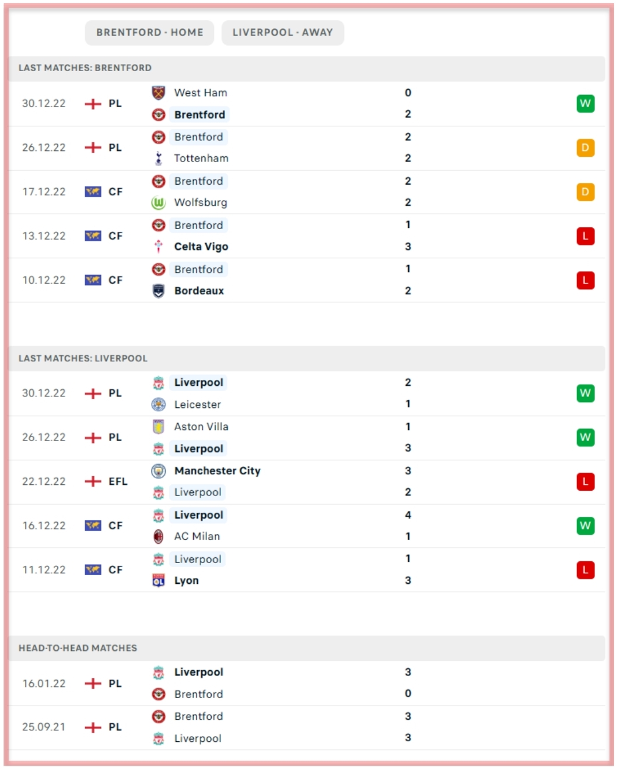Switch to the Brentford - Home tab
This screenshot has height=771, width=620.
(x=149, y=33)
